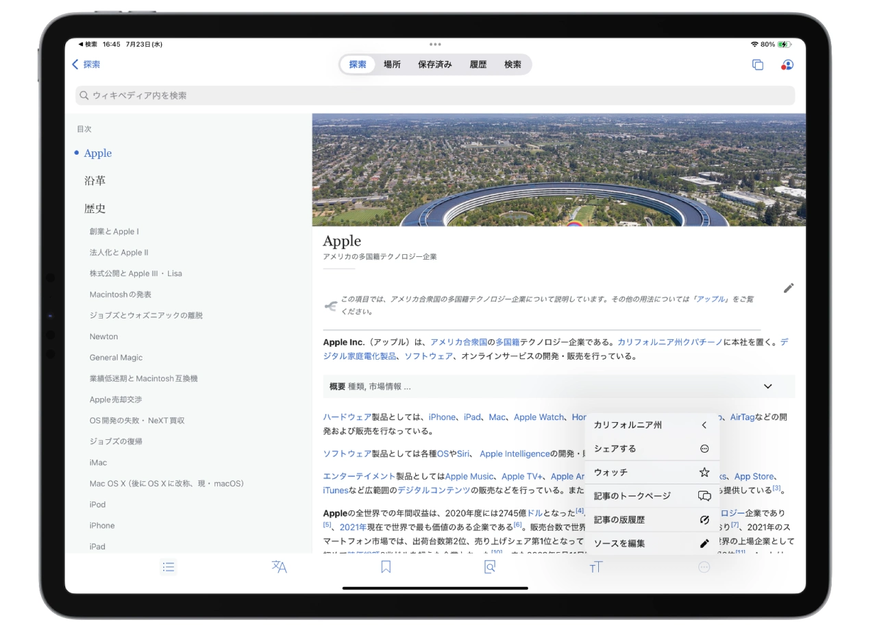Bookmark the article with the save icon
877x633 pixels.
pos(386,567)
